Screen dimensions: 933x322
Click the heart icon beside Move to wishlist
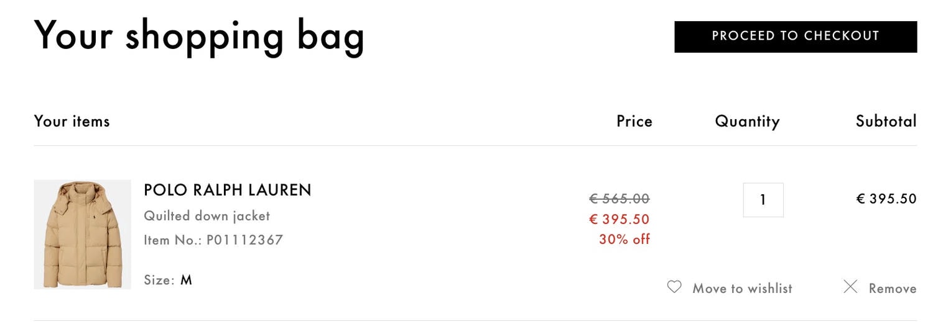[674, 287]
